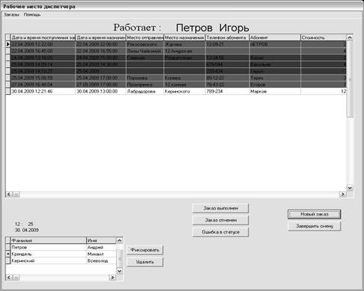Screen dimensions: 364x291
Task: Click drivers list scroll-up arrow
Action: coord(120,240)
